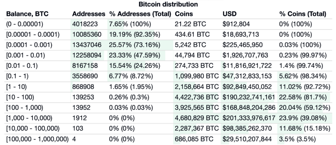Click the 'Addresses' column header
336x145 pixels.
pos(89,14)
